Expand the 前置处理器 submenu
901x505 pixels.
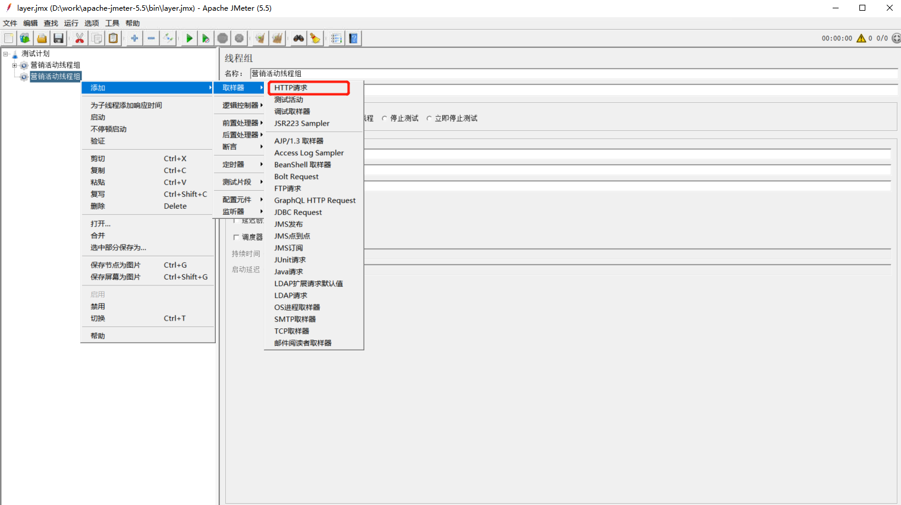tap(240, 123)
